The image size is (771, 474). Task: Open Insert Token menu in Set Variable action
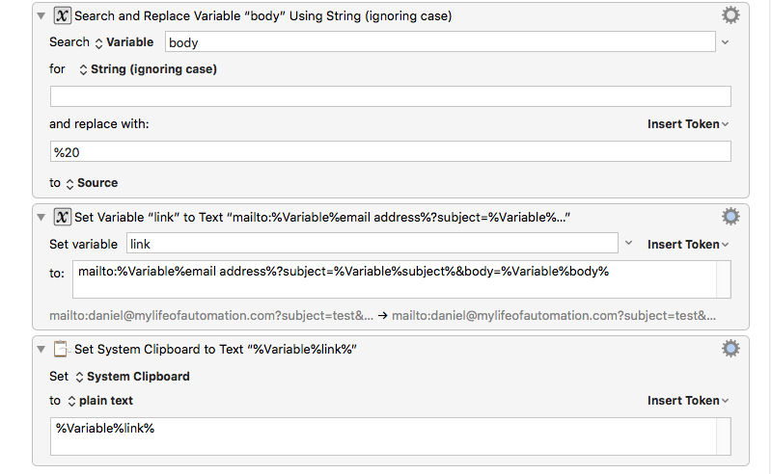[x=687, y=245]
